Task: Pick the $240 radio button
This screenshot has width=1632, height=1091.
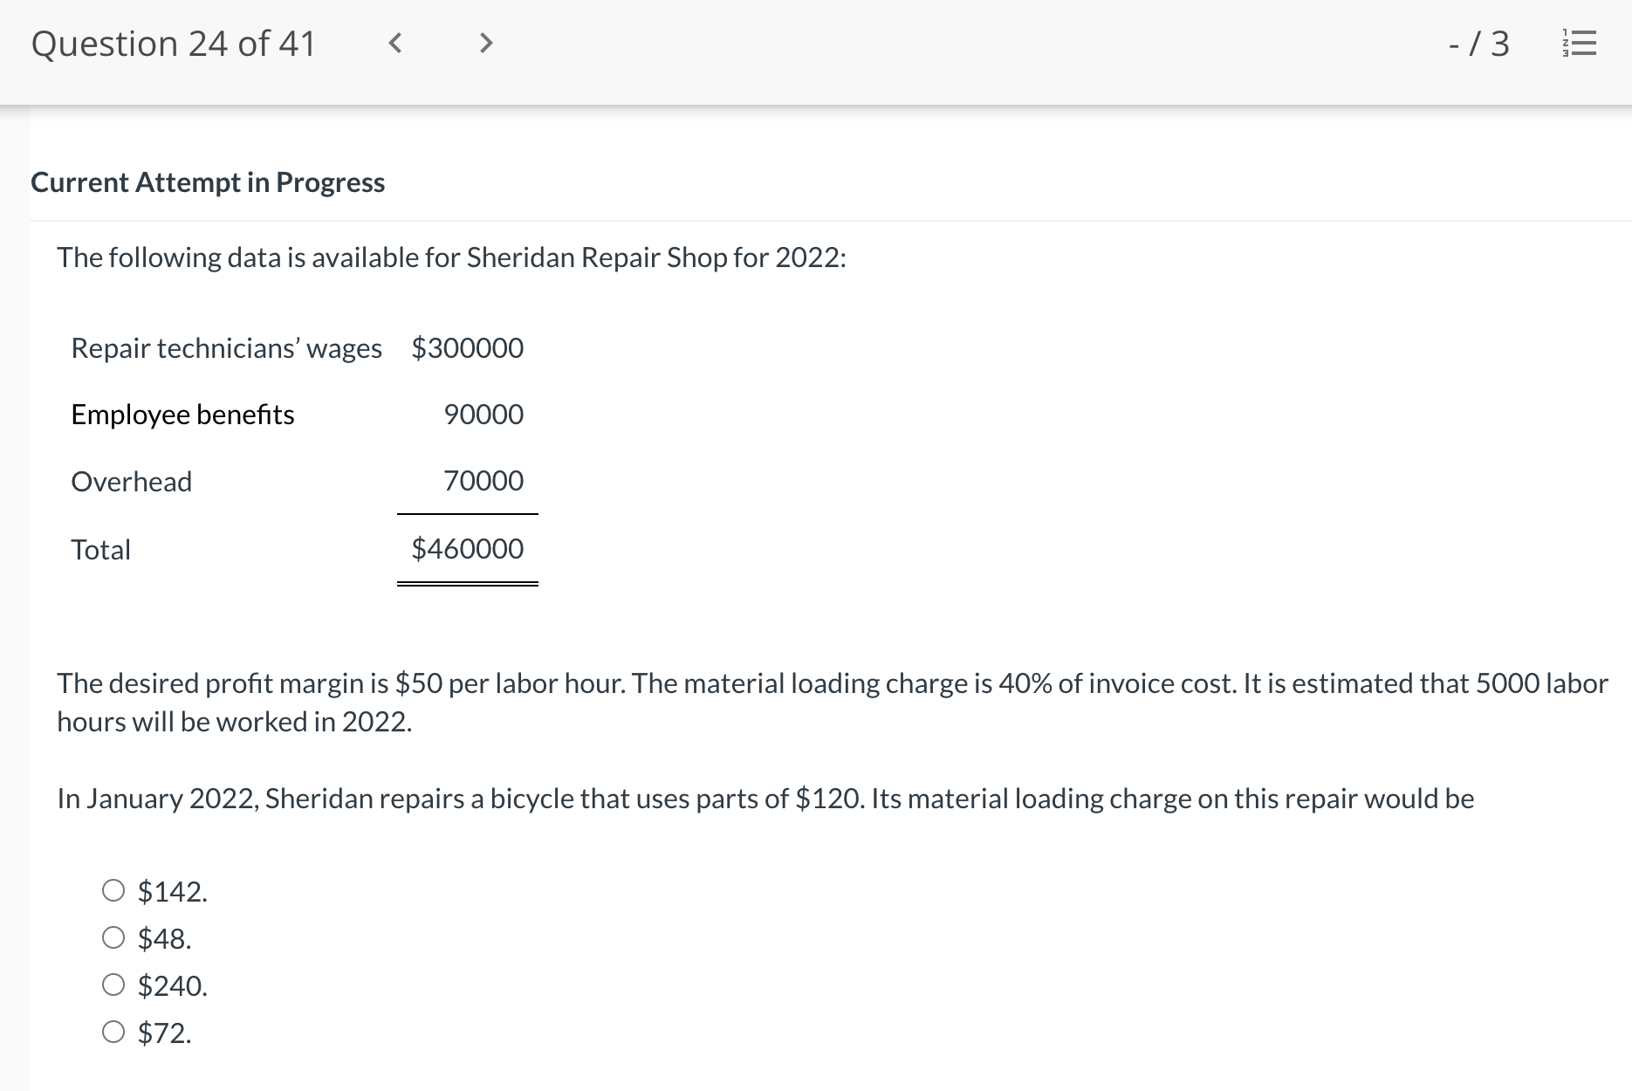Action: [x=113, y=985]
